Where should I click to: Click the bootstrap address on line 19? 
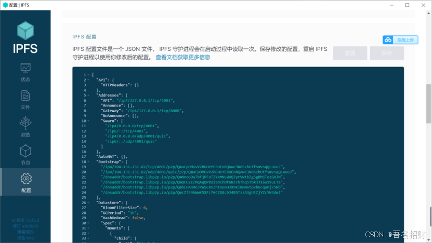pyautogui.click(x=192, y=167)
